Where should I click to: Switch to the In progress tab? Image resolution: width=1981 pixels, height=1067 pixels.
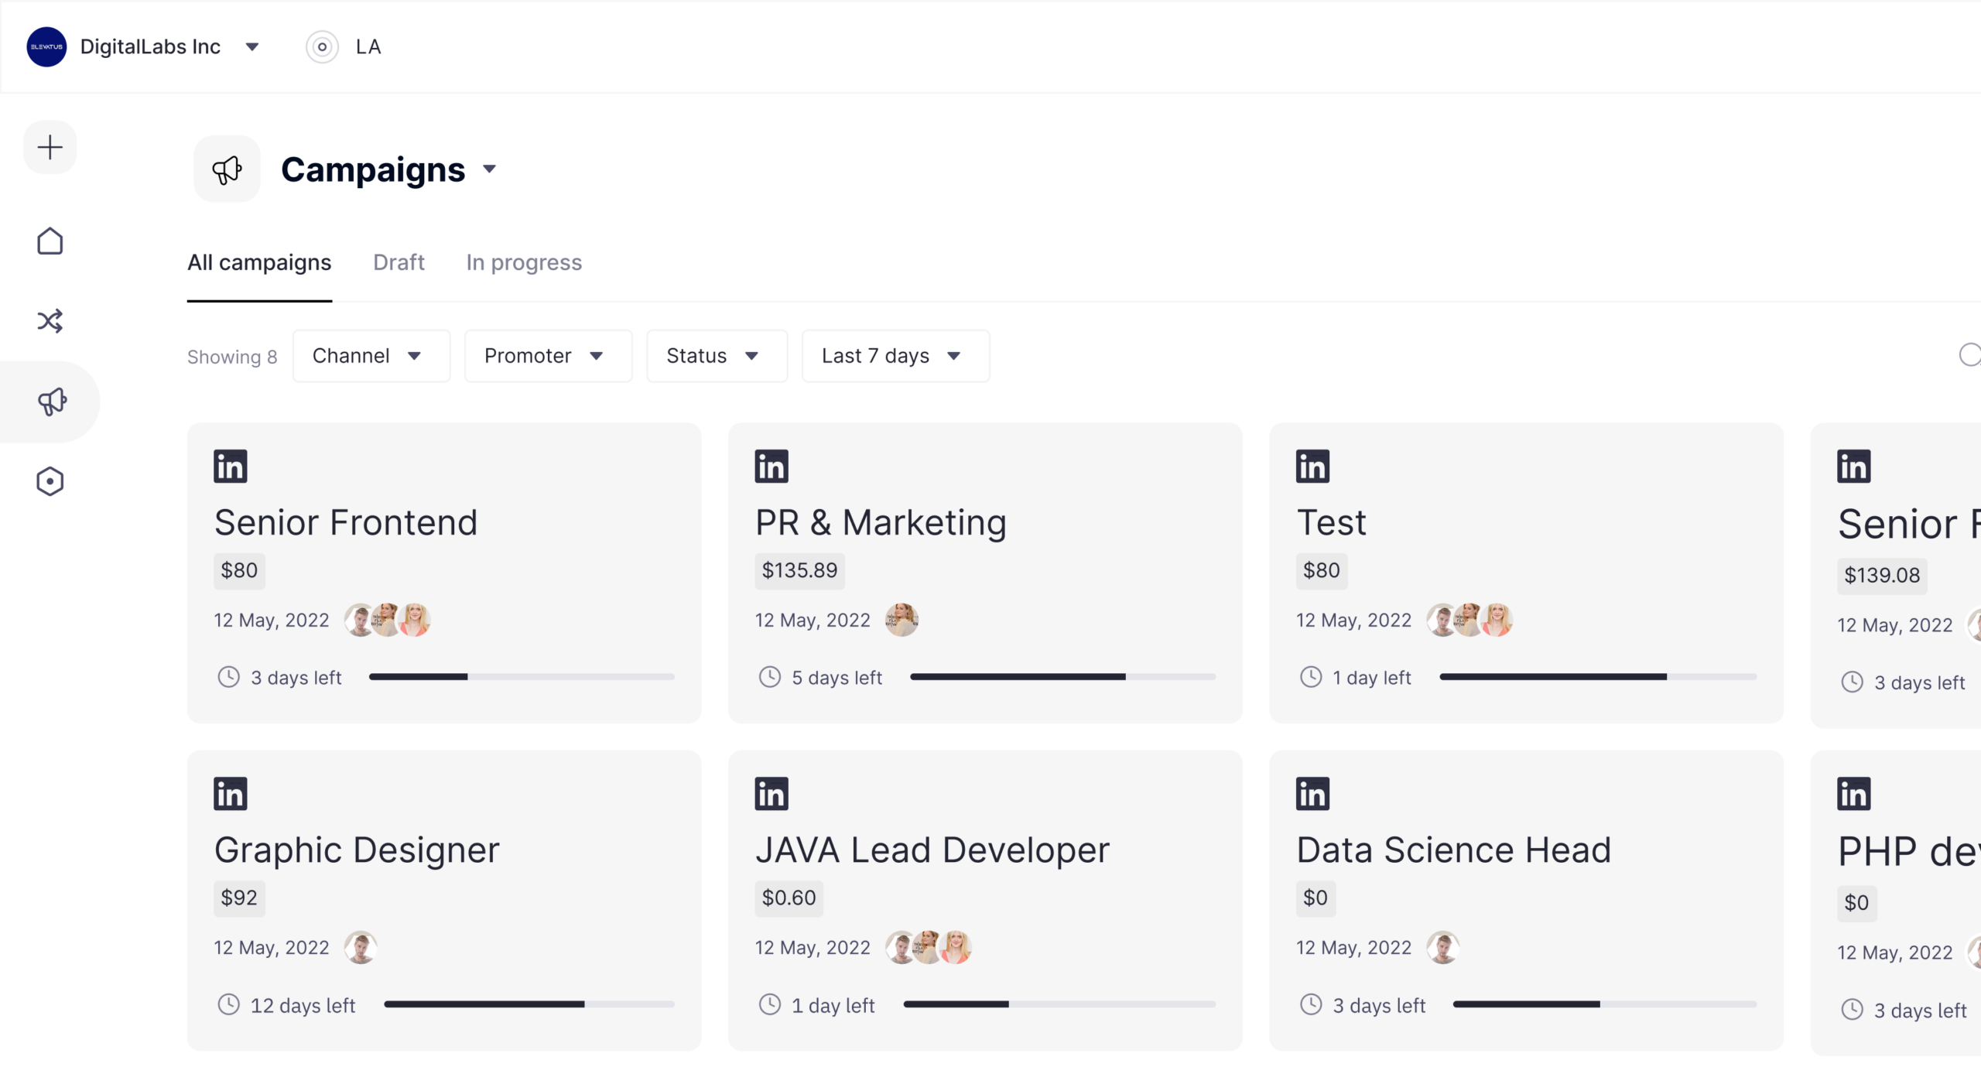[524, 263]
